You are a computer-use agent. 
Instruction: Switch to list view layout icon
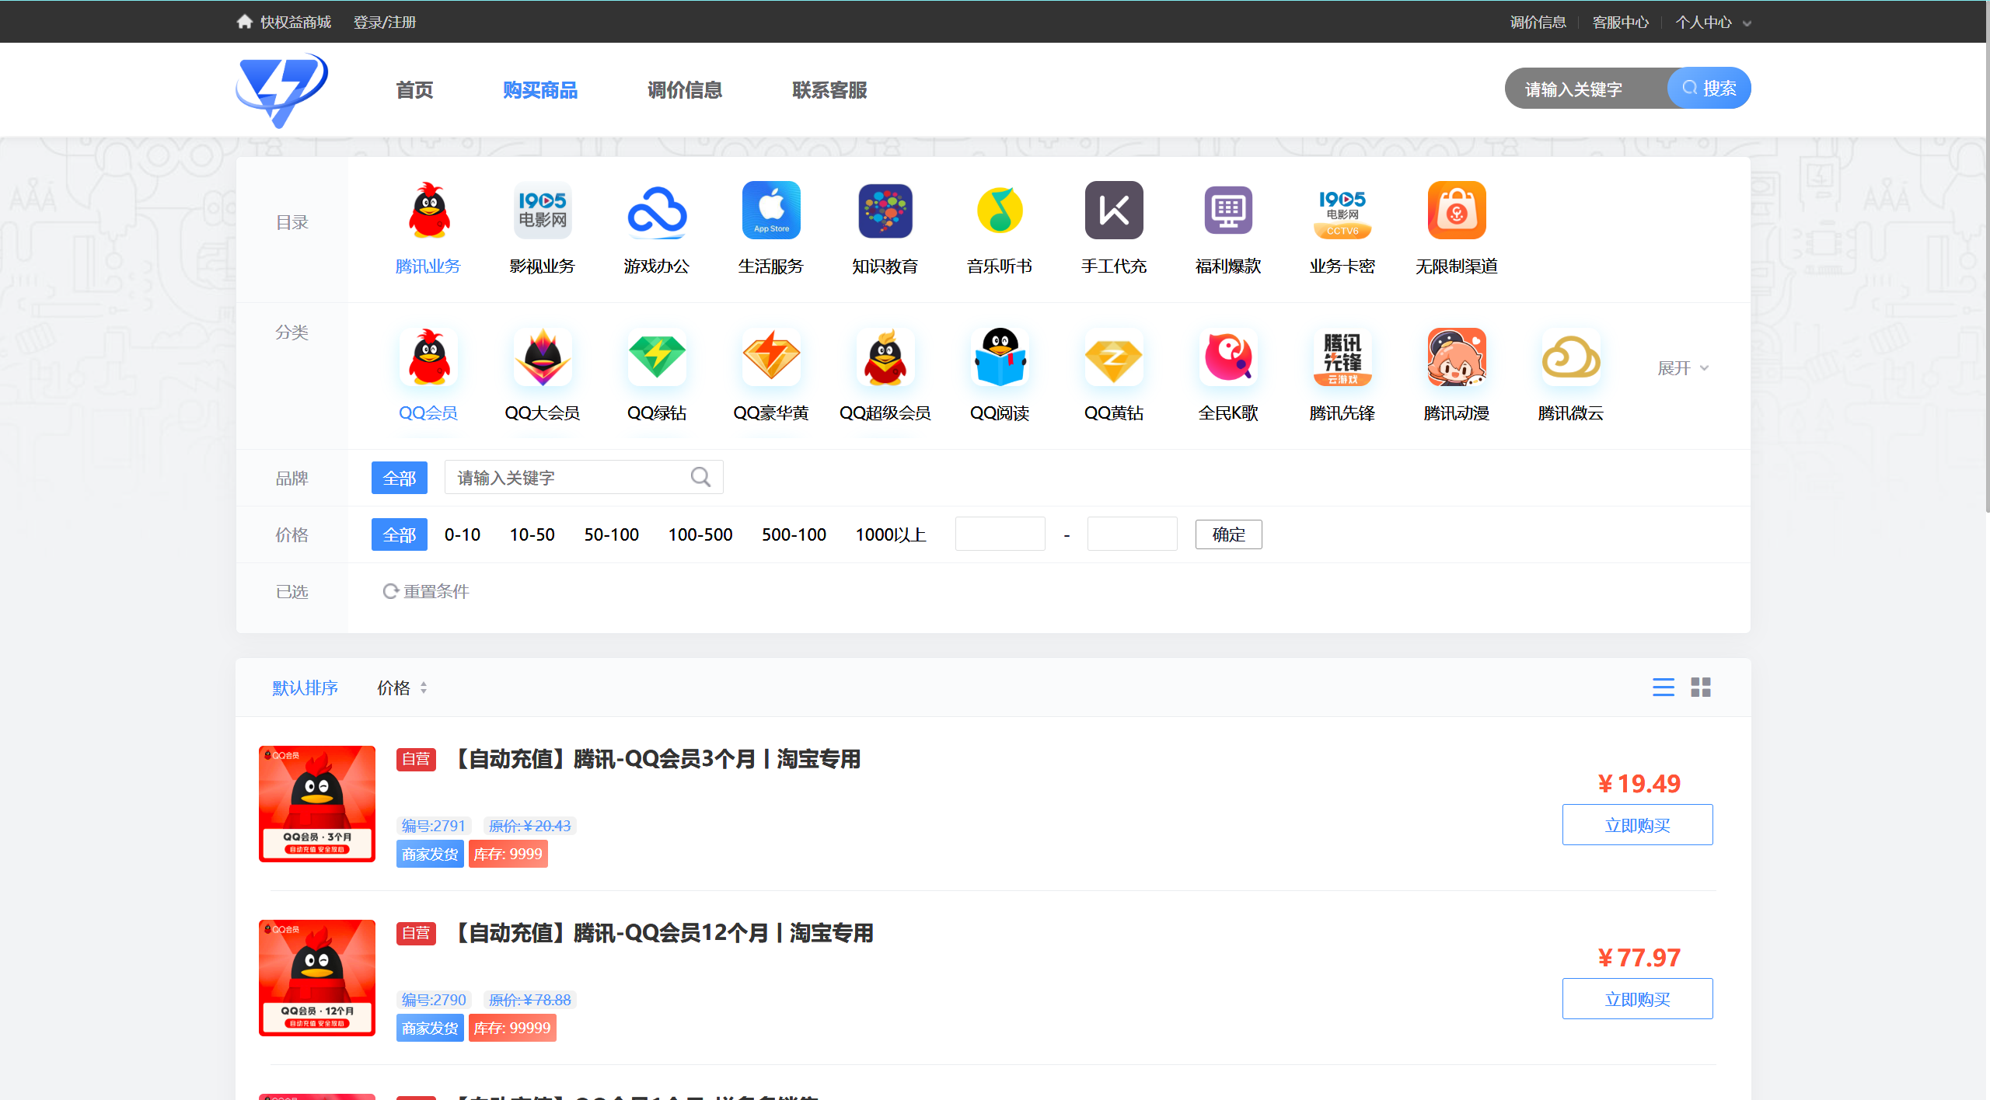(x=1663, y=687)
